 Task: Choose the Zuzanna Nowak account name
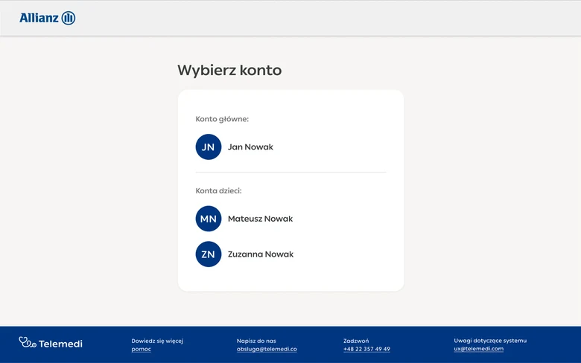click(261, 254)
